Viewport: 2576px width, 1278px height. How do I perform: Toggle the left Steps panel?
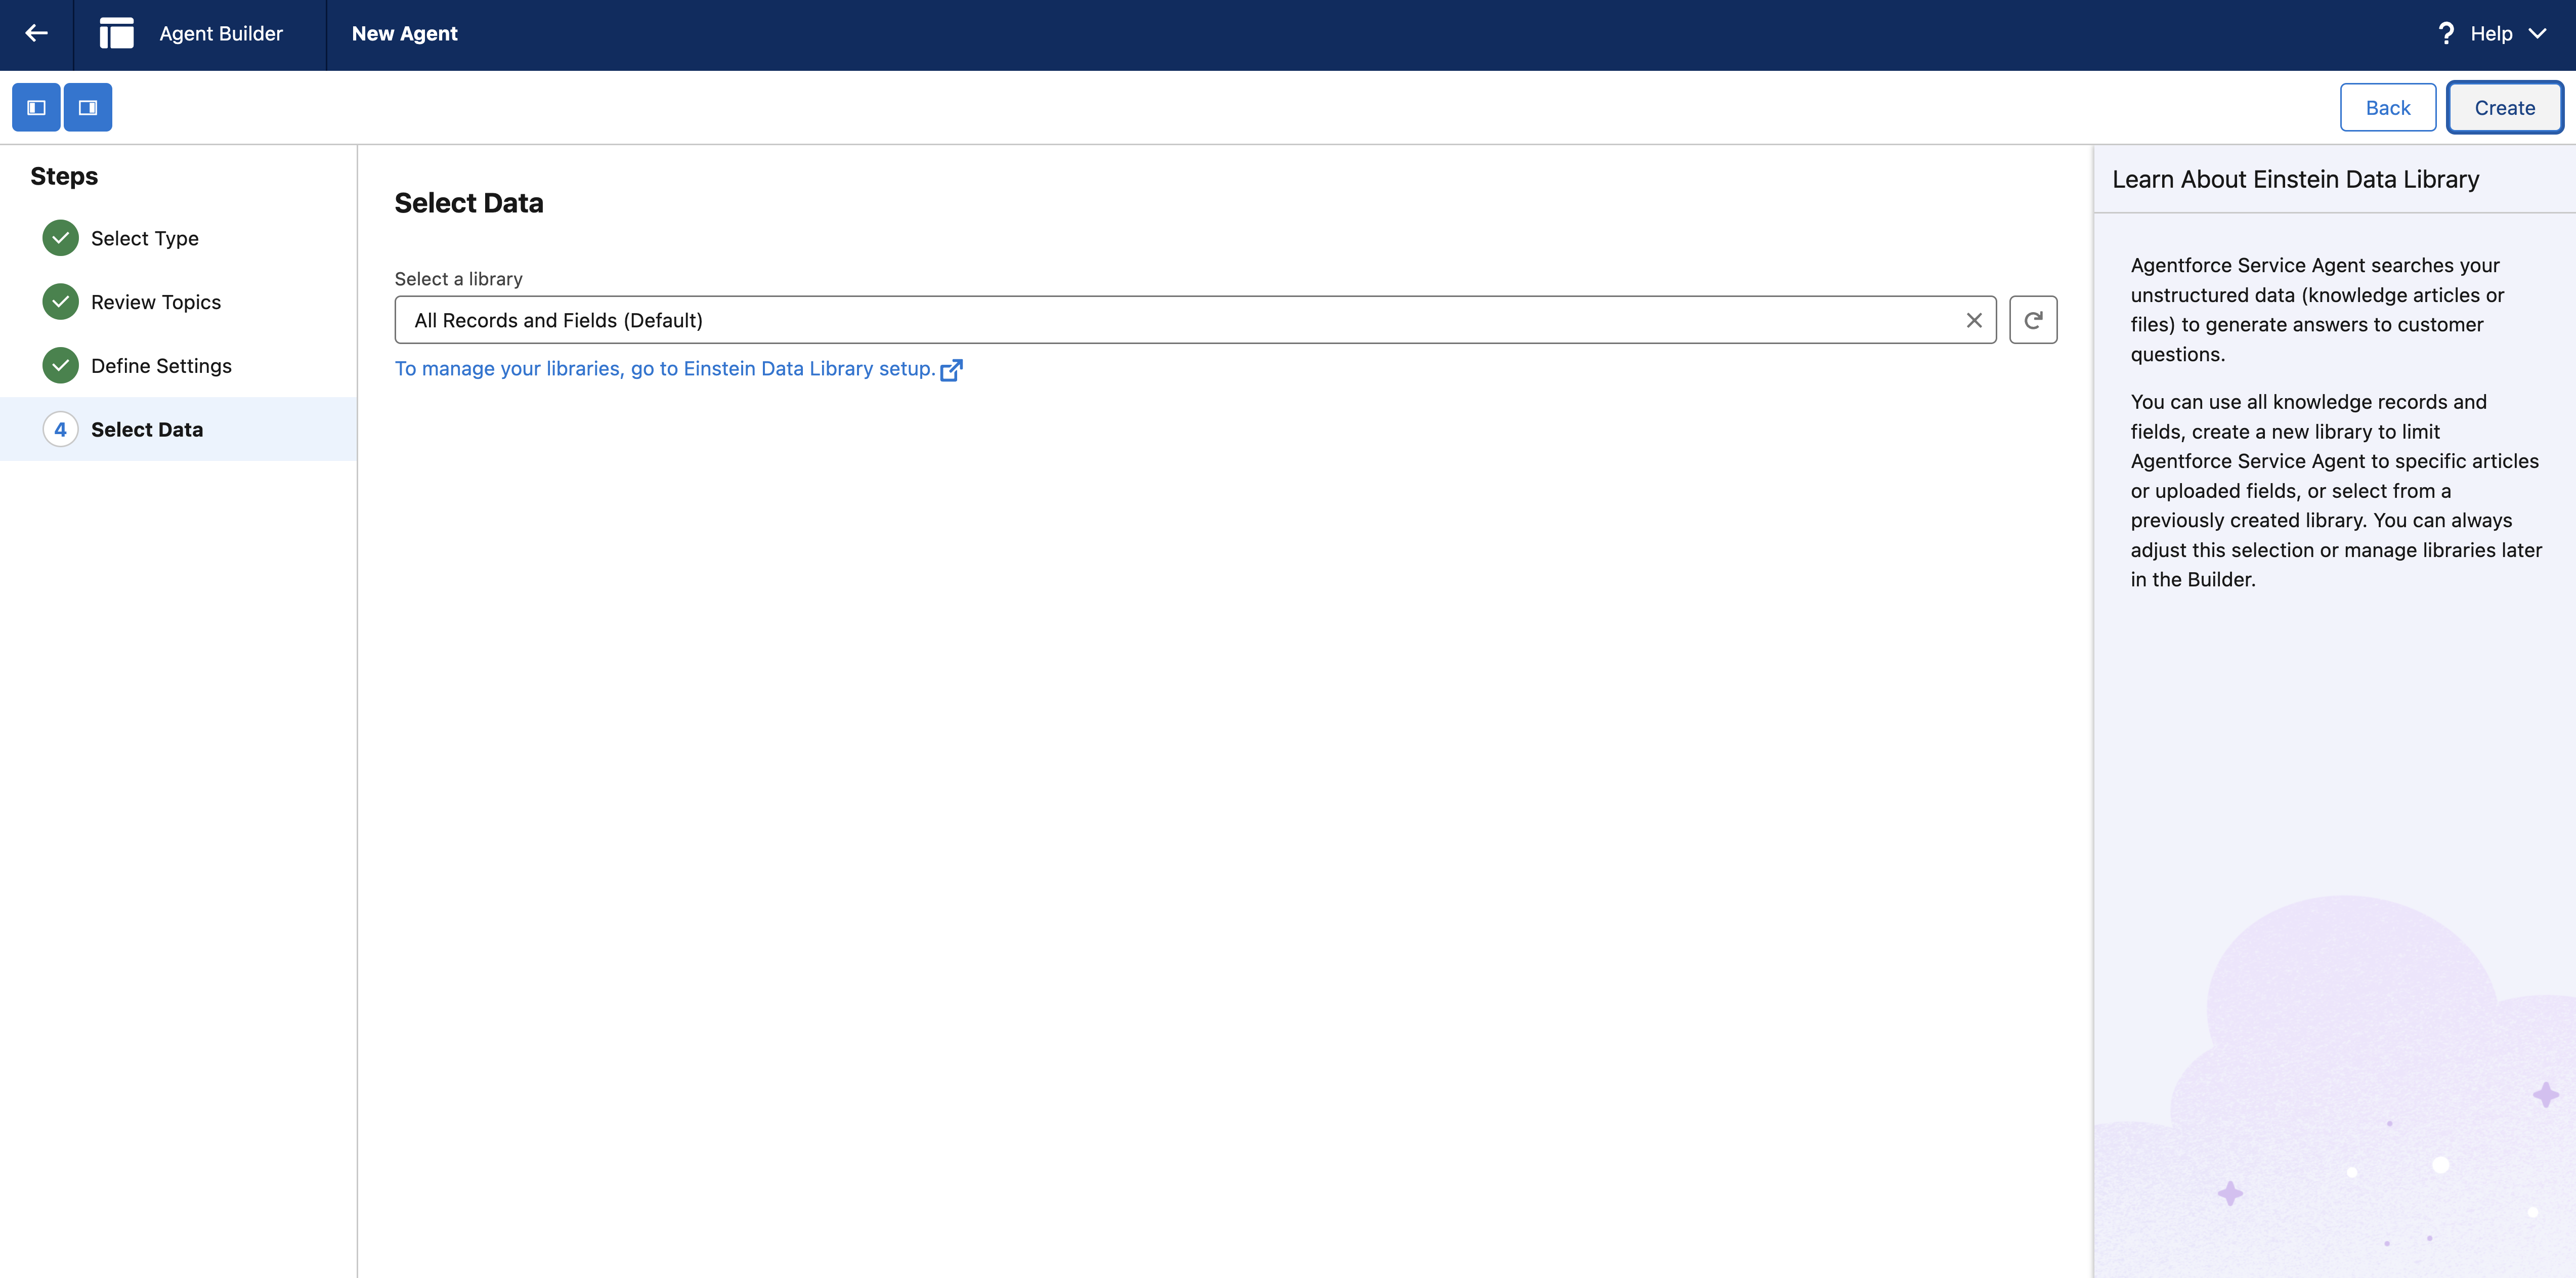pos(36,107)
